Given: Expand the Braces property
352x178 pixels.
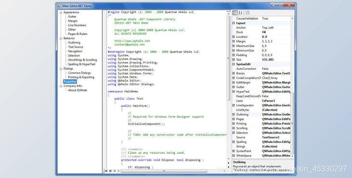Looking at the screenshot, I should tap(233, 74).
